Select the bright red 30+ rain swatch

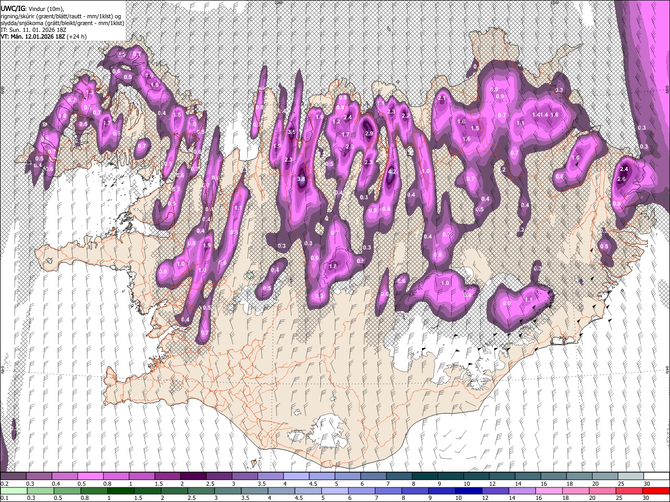(655, 490)
